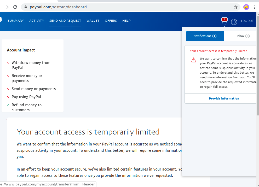Click the forward navigation arrow
Screen dimensions: 259x187
(x=7, y=7)
